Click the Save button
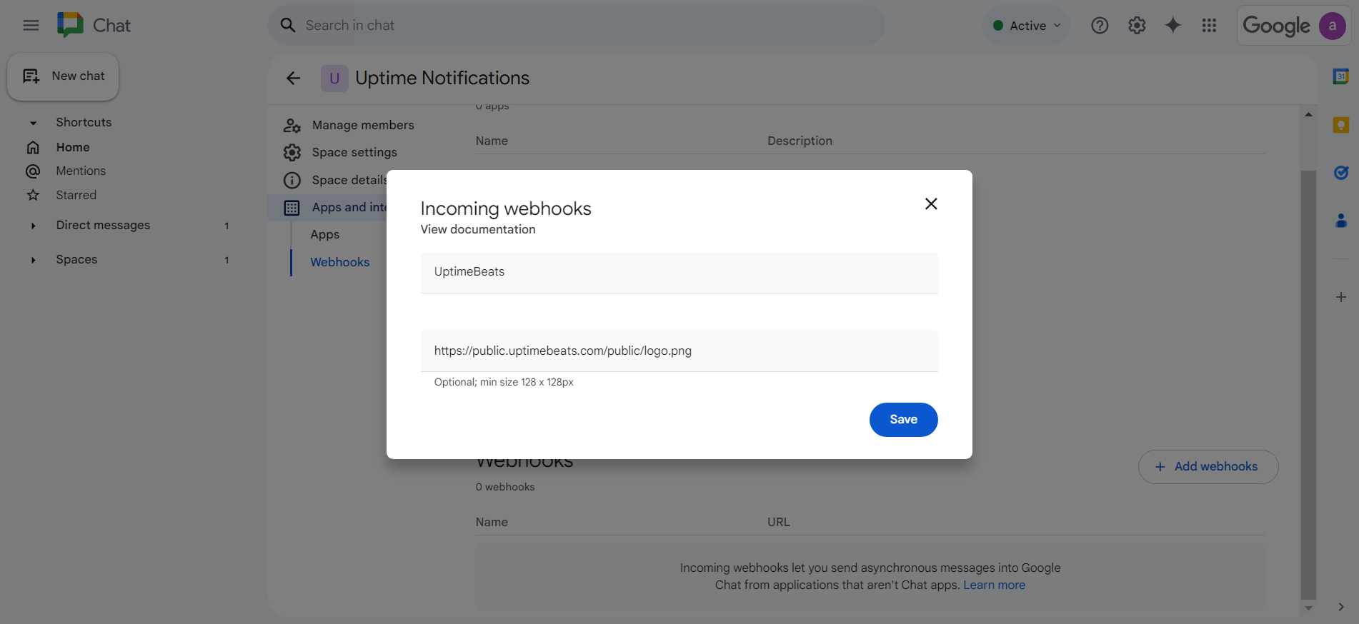Image resolution: width=1359 pixels, height=624 pixels. pos(903,420)
